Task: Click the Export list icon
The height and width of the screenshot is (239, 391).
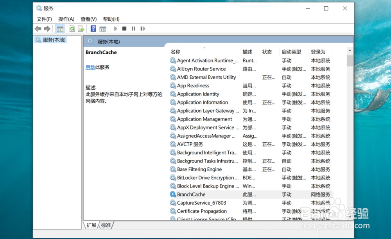Action: tap(81, 28)
